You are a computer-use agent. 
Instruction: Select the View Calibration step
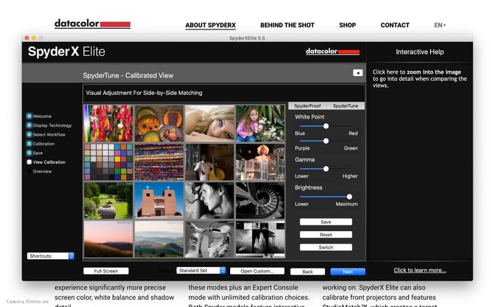46,162
